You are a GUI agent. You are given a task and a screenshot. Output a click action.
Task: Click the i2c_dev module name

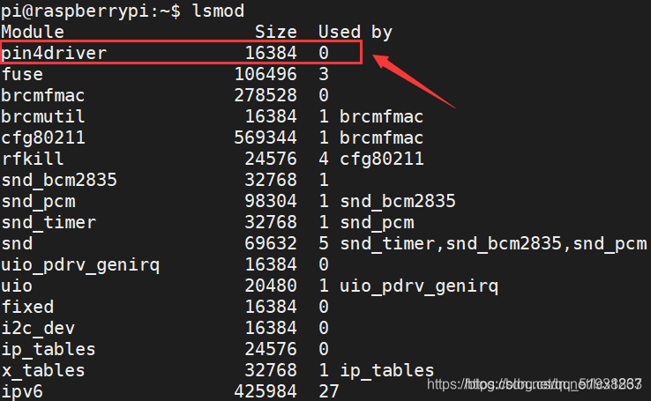pos(38,328)
